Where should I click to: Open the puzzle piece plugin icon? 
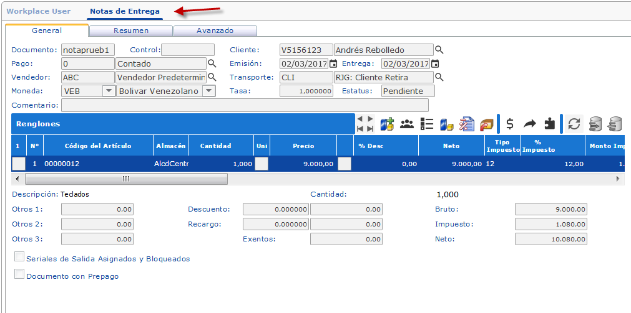click(x=549, y=124)
